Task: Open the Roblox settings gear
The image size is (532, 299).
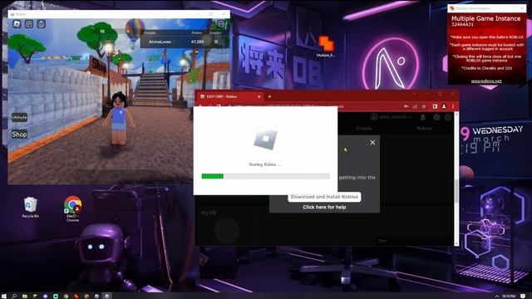Action: 436,117
